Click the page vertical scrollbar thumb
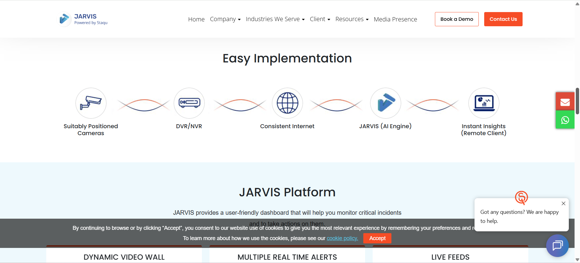The width and height of the screenshot is (580, 263). pyautogui.click(x=577, y=101)
